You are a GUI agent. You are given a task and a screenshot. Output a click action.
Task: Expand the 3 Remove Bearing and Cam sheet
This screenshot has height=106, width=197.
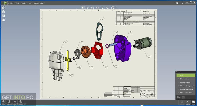click(179, 86)
